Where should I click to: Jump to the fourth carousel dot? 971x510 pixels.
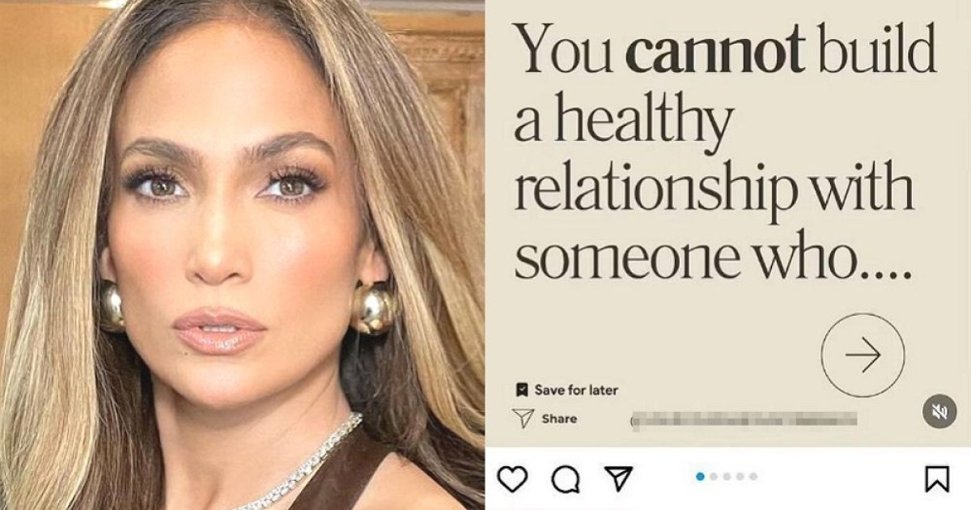(740, 477)
